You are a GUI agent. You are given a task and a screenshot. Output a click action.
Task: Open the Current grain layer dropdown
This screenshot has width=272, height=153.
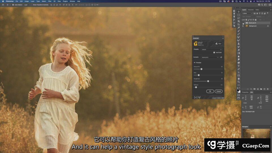pos(210,57)
